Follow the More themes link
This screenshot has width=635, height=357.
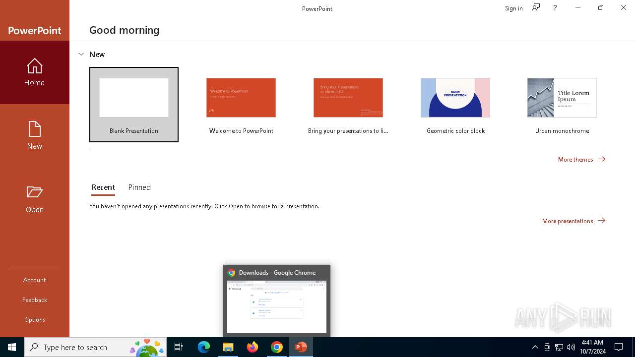581,159
